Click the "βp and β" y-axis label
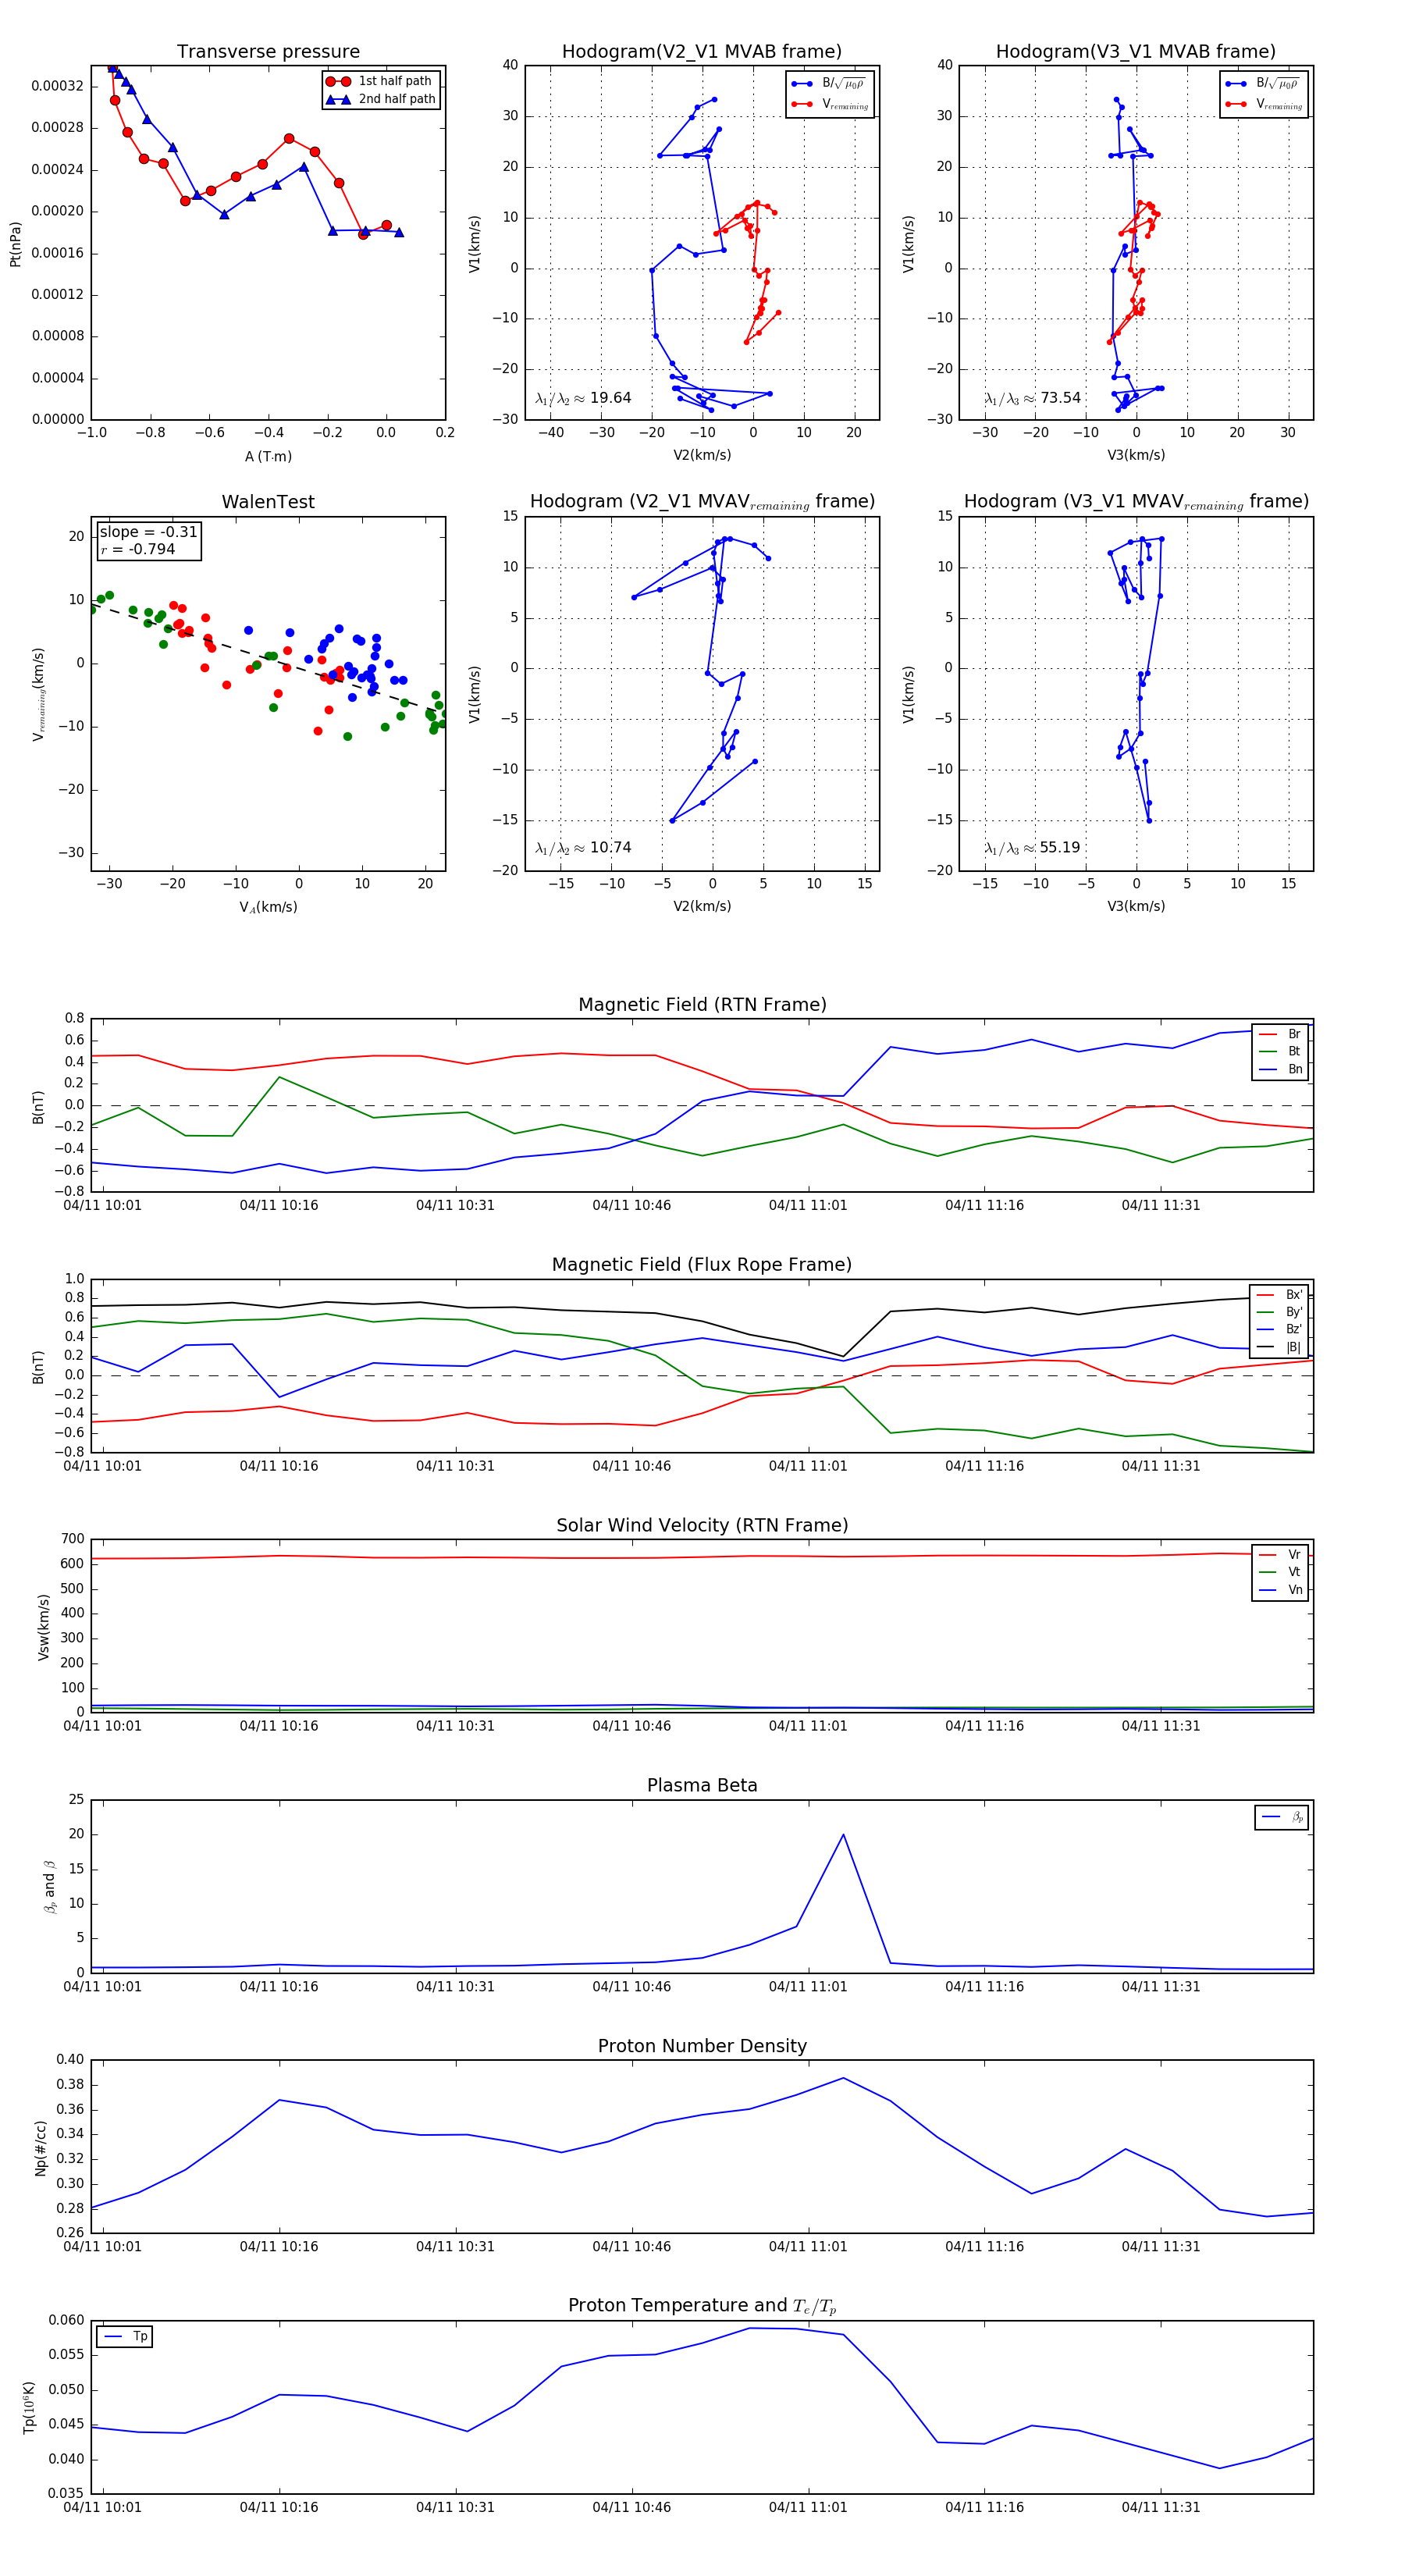 [x=50, y=1887]
